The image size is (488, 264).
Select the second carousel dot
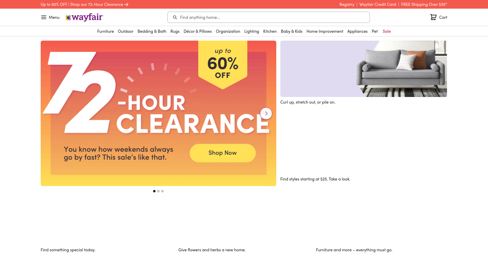pos(158,191)
